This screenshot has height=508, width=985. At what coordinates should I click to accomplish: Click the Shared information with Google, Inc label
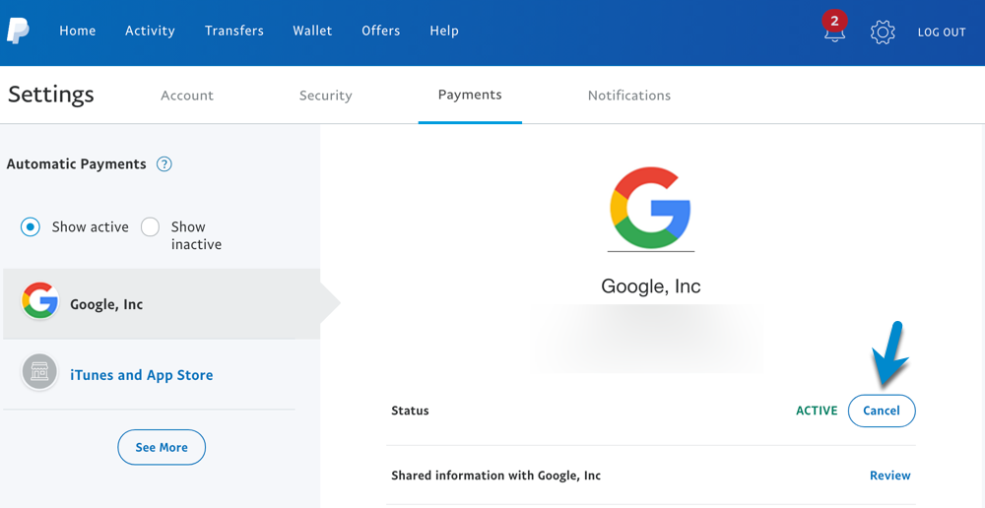[x=496, y=476]
